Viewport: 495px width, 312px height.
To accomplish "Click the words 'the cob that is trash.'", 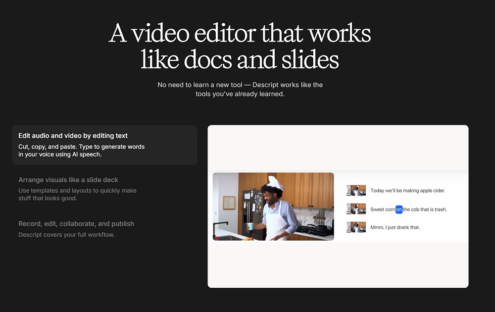I will coord(425,209).
